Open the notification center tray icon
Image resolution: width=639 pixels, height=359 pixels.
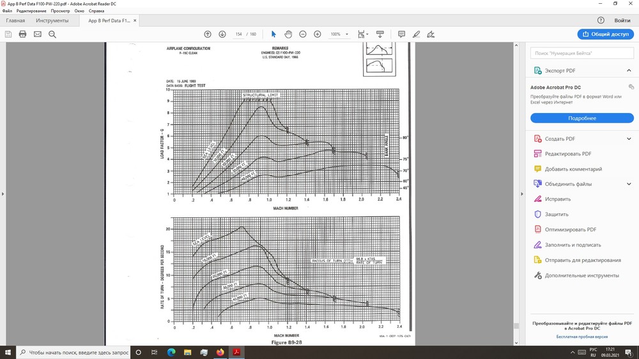point(629,353)
